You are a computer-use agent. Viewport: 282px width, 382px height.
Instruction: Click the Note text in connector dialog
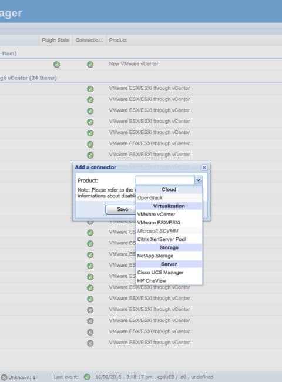tap(106, 193)
